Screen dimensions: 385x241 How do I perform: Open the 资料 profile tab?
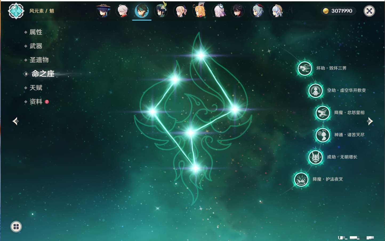click(x=36, y=102)
